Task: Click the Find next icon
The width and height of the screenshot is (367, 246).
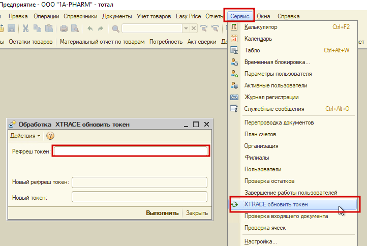Action: click(204, 28)
